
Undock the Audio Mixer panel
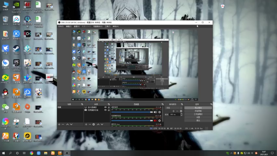coord(162,104)
